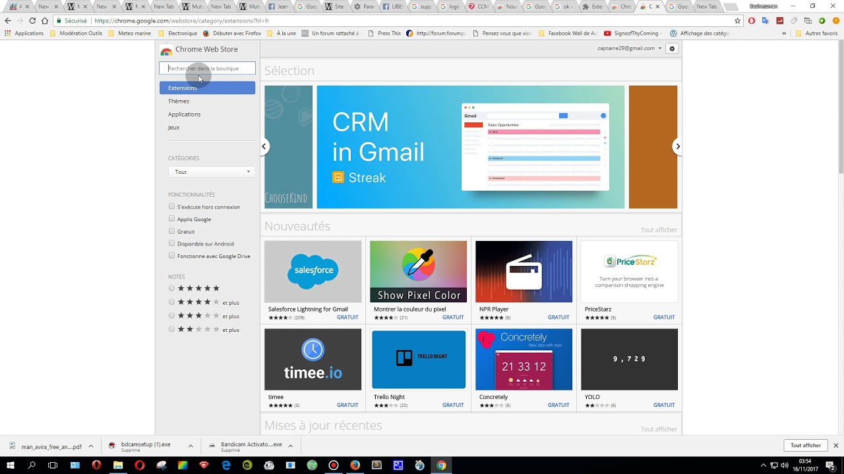Check 'Disponible sur Android' filter
844x474 pixels.
pos(171,243)
